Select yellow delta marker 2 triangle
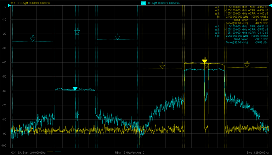 point(162,67)
